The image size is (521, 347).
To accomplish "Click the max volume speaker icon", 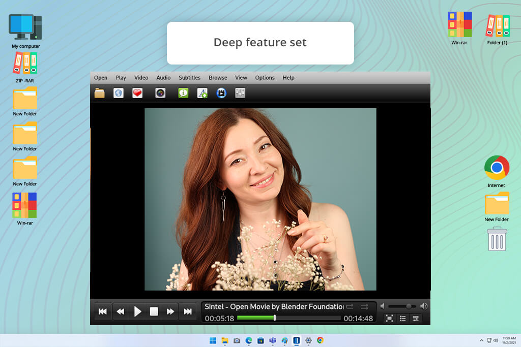I will 424,306.
